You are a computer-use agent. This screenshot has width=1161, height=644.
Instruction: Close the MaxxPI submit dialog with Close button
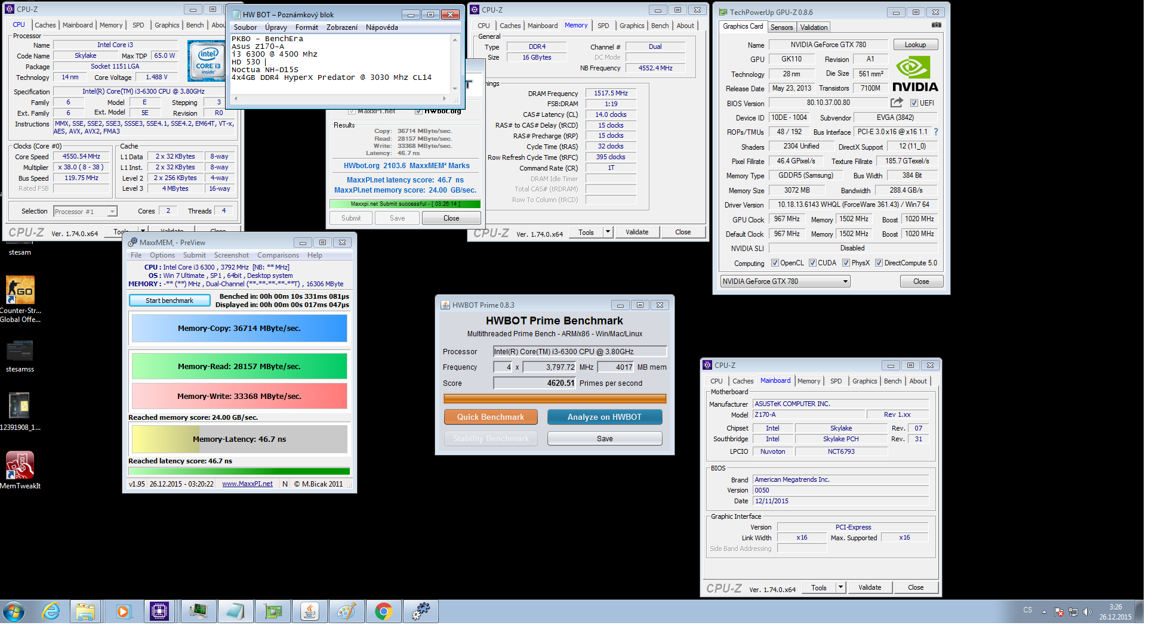click(451, 218)
